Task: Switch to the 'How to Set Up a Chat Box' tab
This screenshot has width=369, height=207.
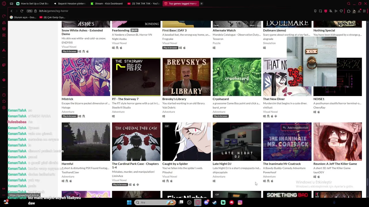Action: point(33,4)
